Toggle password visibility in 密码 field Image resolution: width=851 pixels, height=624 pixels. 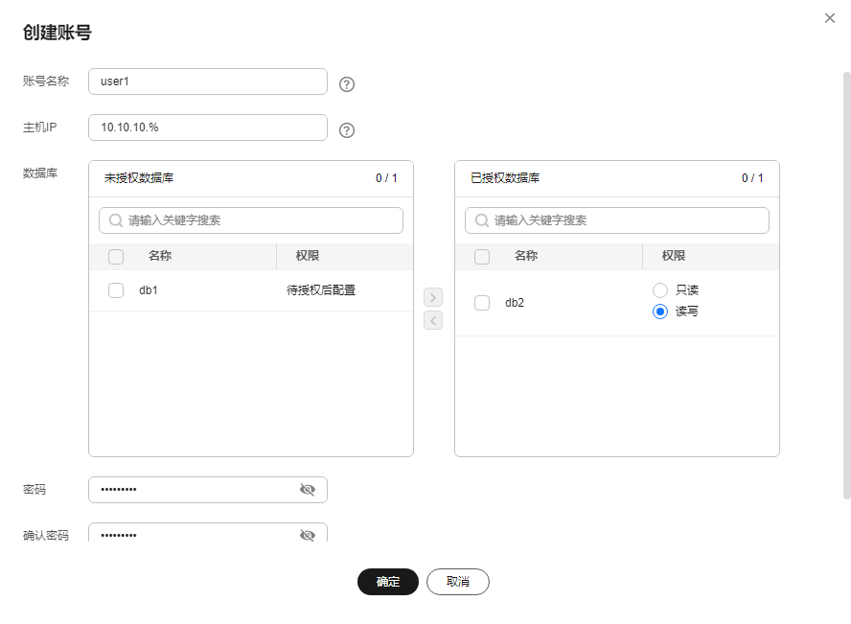(308, 490)
